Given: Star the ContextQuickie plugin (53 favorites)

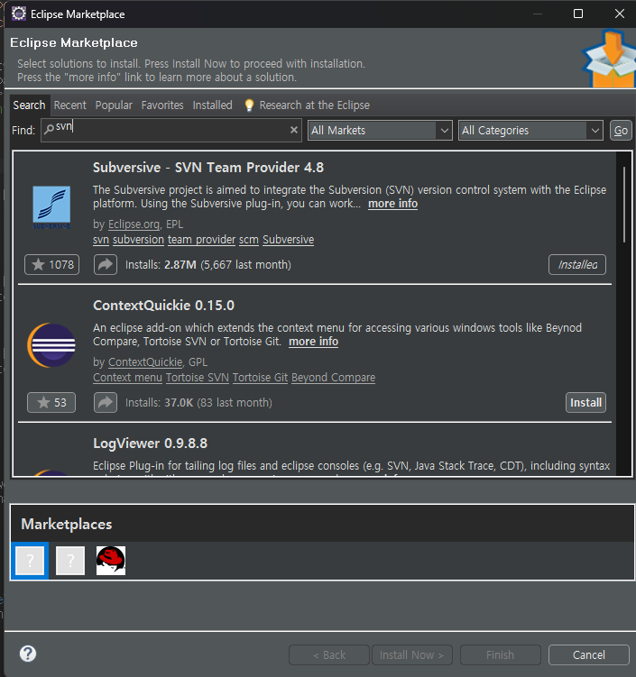Looking at the screenshot, I should click(51, 402).
